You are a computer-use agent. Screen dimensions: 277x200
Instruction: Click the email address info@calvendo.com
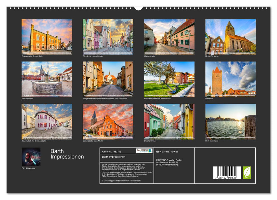pyautogui.click(x=116, y=181)
